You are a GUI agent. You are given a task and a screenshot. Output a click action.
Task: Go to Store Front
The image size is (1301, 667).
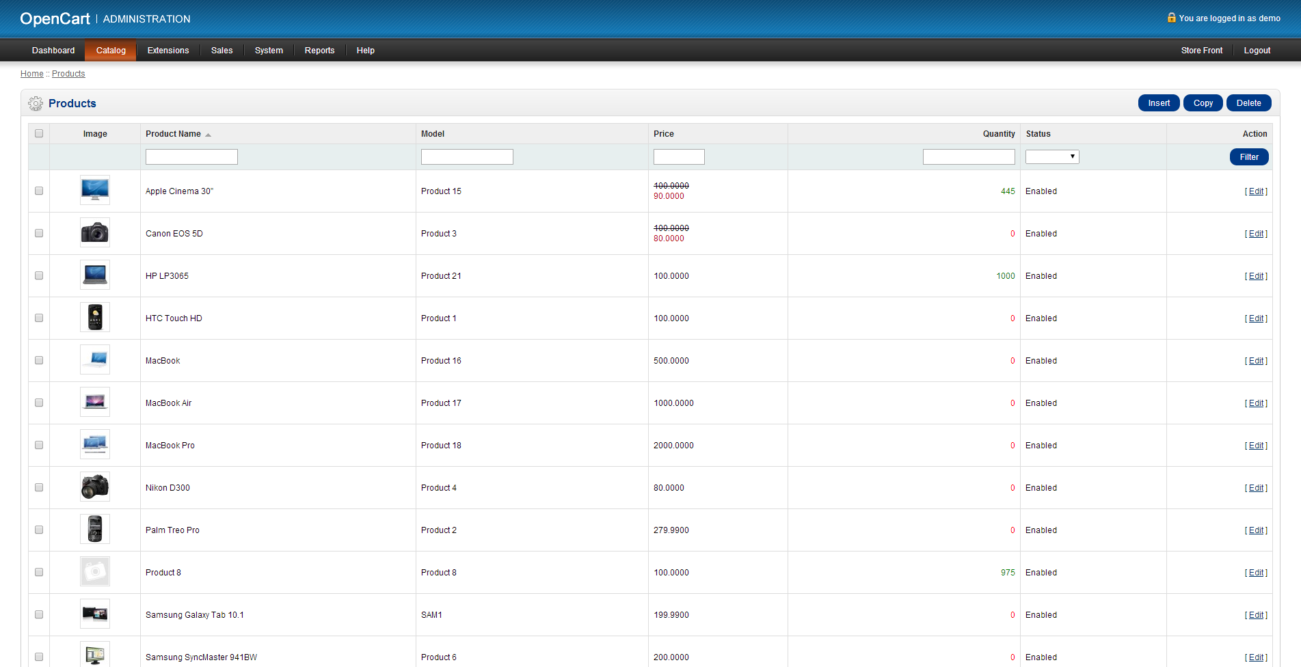1201,51
